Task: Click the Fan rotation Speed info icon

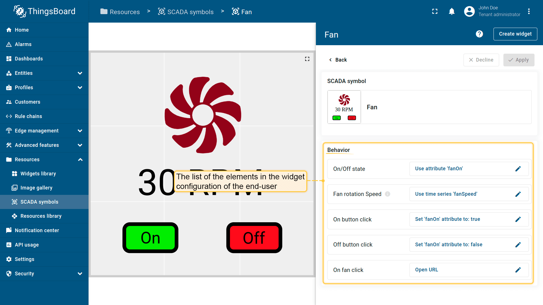Action: tap(387, 194)
